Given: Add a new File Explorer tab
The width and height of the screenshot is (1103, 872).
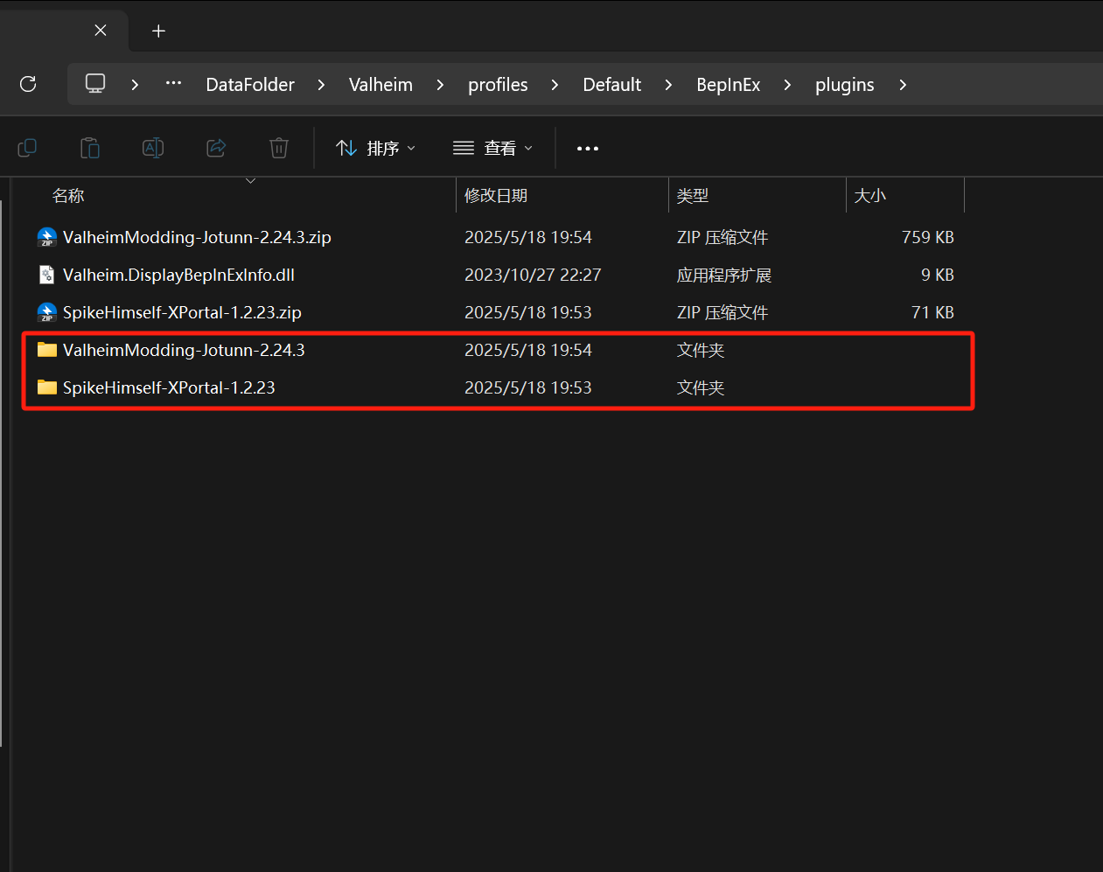Looking at the screenshot, I should [x=158, y=31].
